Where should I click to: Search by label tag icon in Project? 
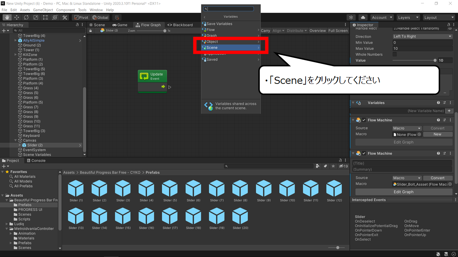pyautogui.click(x=325, y=166)
